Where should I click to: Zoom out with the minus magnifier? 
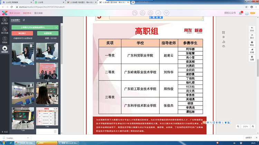point(238,126)
